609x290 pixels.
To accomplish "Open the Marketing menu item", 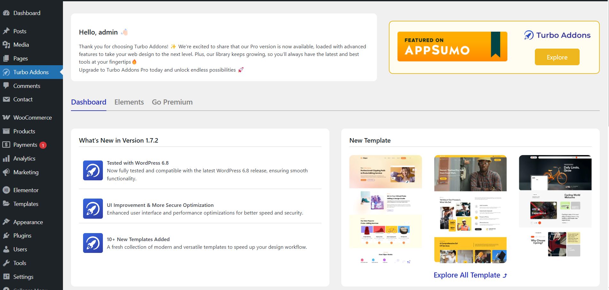I will tap(31, 172).
